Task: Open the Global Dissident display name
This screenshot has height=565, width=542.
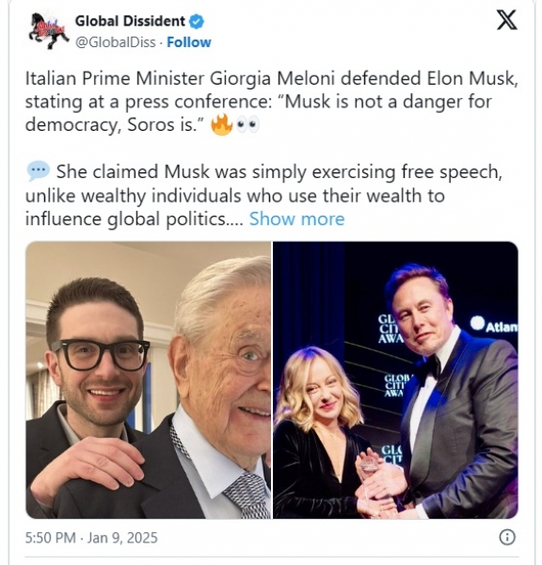Action: coord(130,22)
